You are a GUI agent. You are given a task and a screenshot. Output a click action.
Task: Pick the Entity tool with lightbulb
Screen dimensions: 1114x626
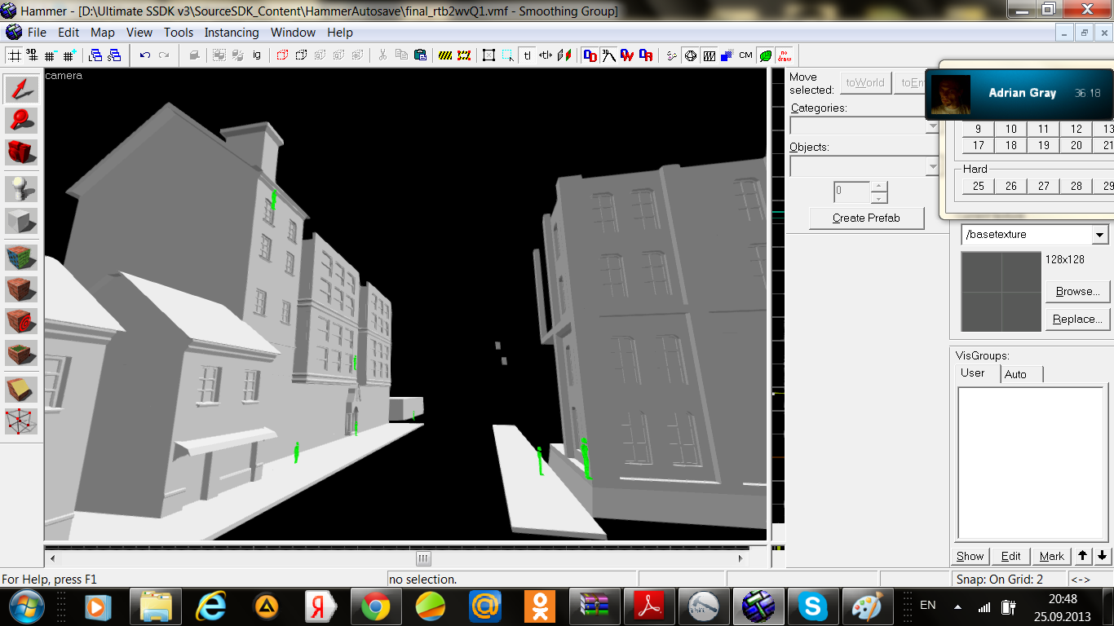[22, 189]
